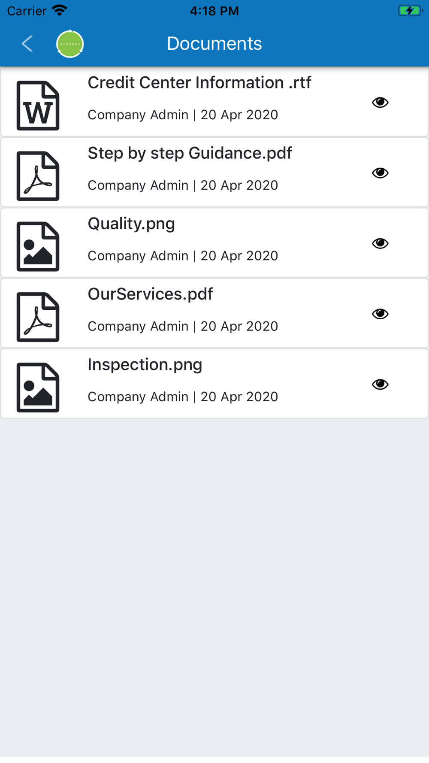Viewport: 429px width, 763px height.
Task: Tap the PDF icon for Step by step Guidance
Action: 38,176
